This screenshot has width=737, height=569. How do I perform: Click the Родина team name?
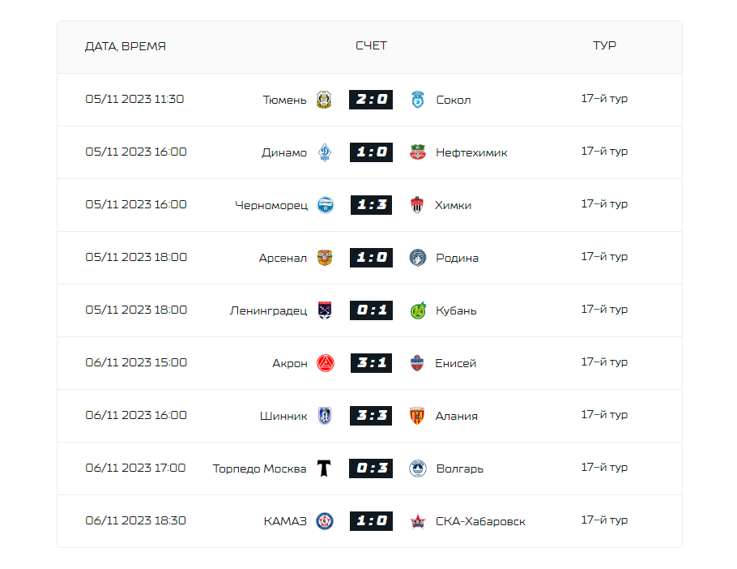click(x=458, y=259)
